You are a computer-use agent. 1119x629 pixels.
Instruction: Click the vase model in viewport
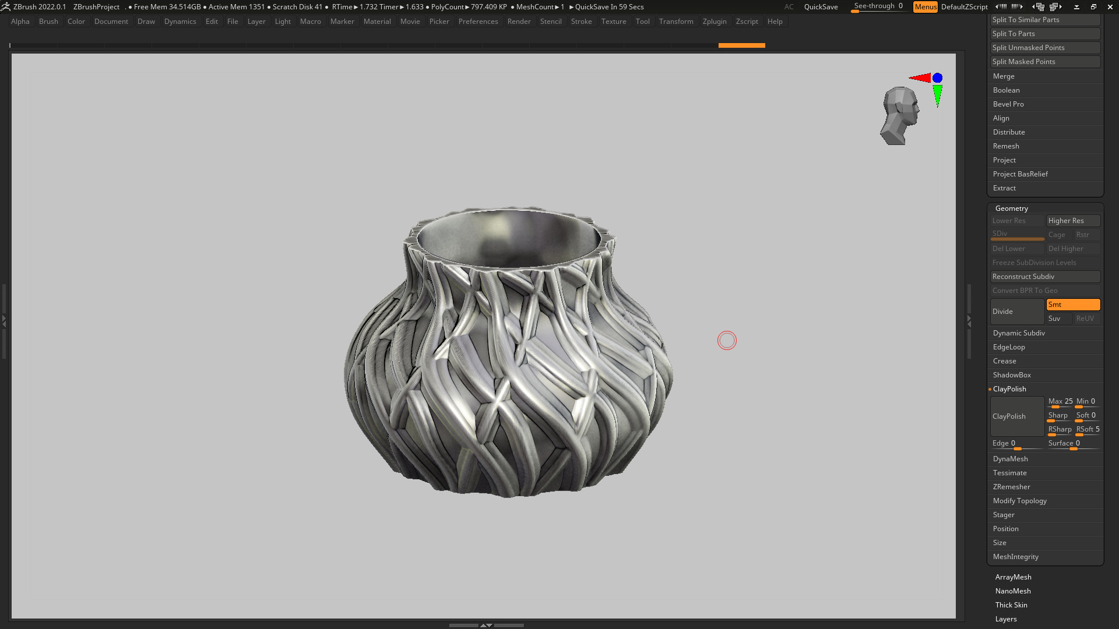[x=508, y=352]
